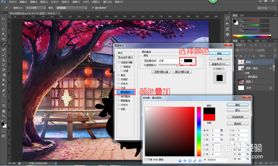278x166 pixels.
Task: Select the R: red radio button
Action: pyautogui.click(x=204, y=145)
